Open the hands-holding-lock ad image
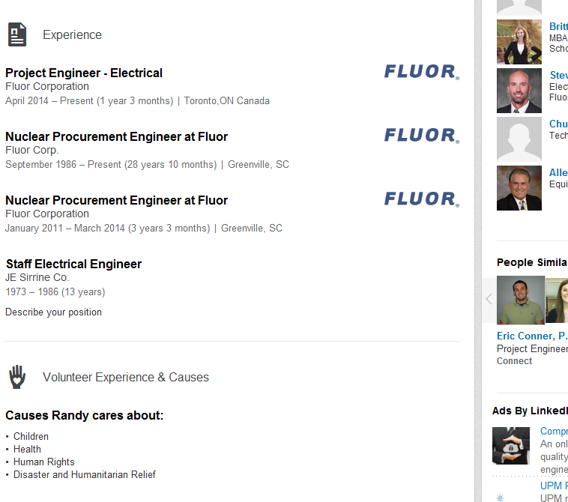 click(511, 446)
